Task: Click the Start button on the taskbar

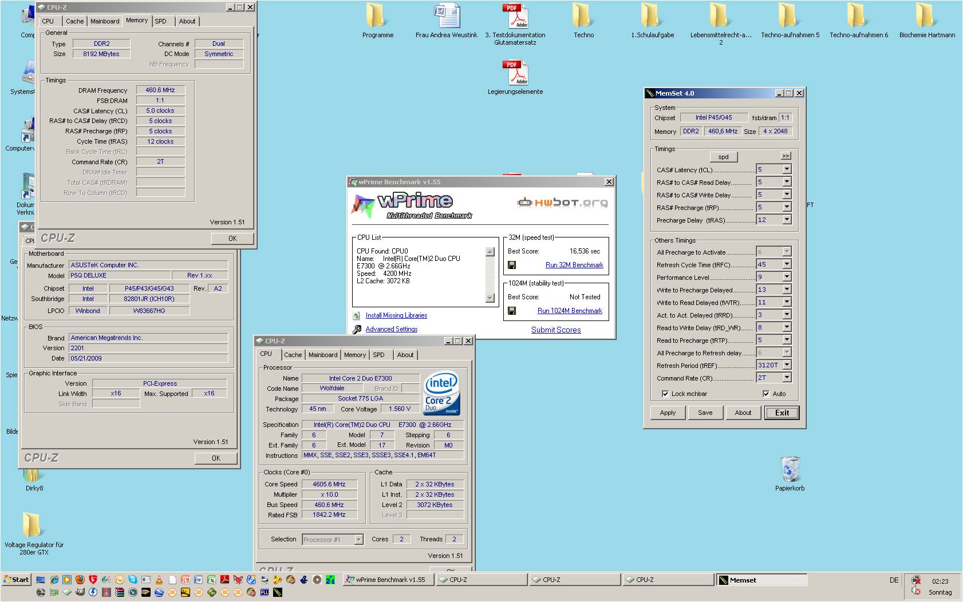Action: 17,580
